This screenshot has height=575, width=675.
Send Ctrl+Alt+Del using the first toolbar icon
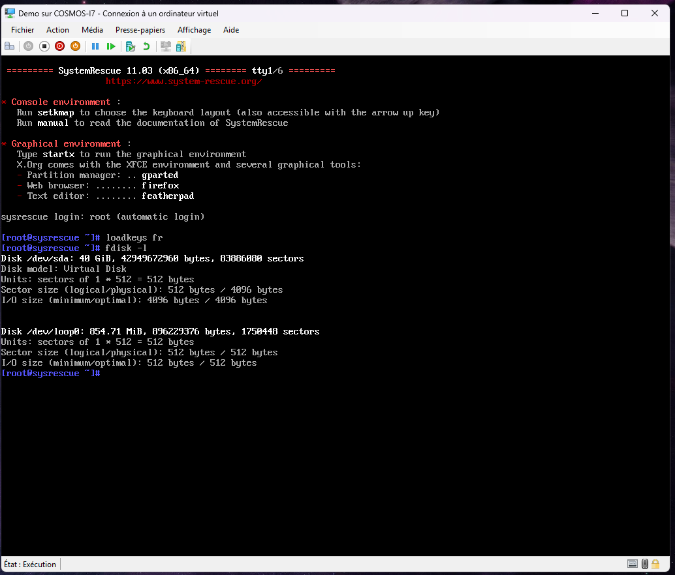(10, 46)
